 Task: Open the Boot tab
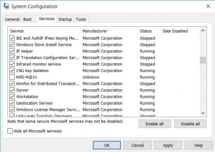pos(27,19)
